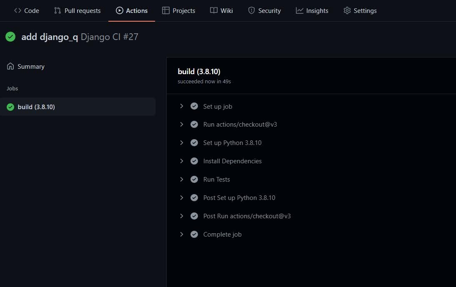Image resolution: width=456 pixels, height=287 pixels.
Task: Click the "Set up job" step label
Action: [x=218, y=107]
